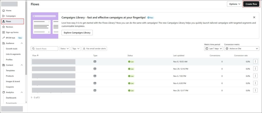This screenshot has width=262, height=113.
Task: Click the Conversions column header
Action: click(215, 56)
